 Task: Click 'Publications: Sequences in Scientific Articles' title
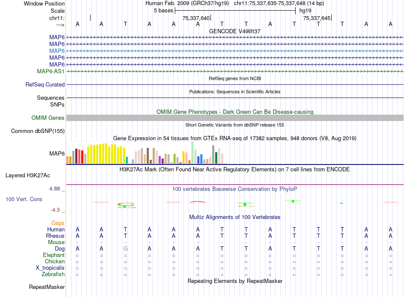point(235,92)
